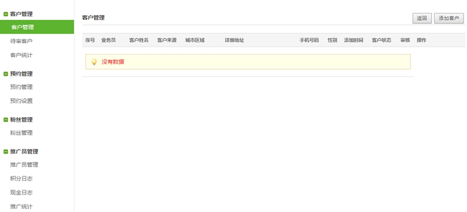Collapse the 粉丝管理 section minus icon
The height and width of the screenshot is (212, 467).
[x=6, y=120]
